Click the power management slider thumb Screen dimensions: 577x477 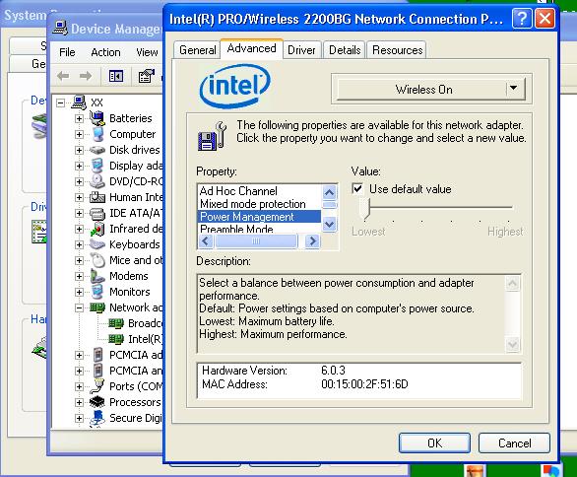pyautogui.click(x=364, y=209)
